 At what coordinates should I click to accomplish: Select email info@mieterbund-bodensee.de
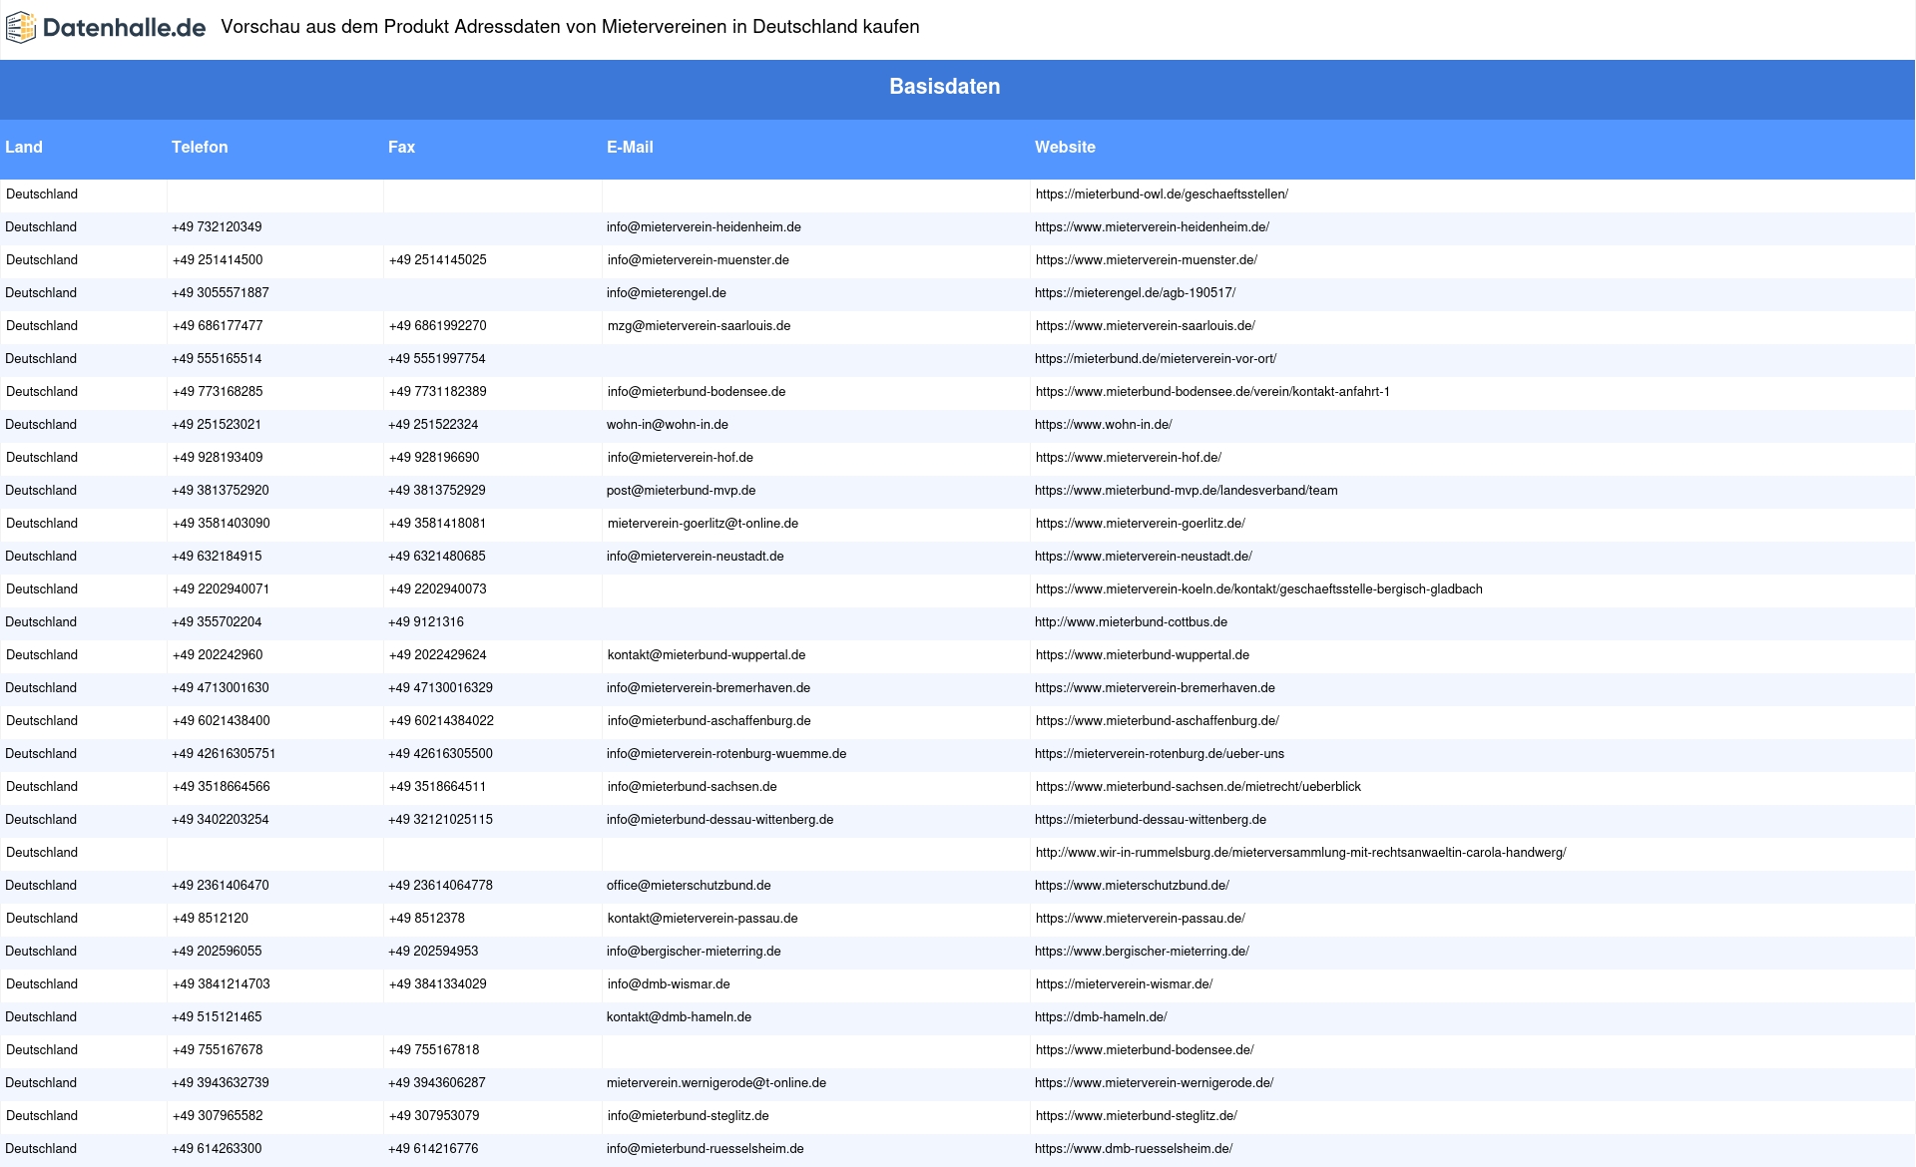tap(697, 392)
